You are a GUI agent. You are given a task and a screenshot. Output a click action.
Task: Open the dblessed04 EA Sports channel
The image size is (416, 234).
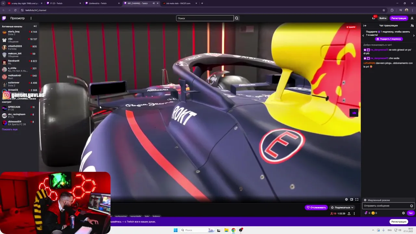[x=19, y=123]
